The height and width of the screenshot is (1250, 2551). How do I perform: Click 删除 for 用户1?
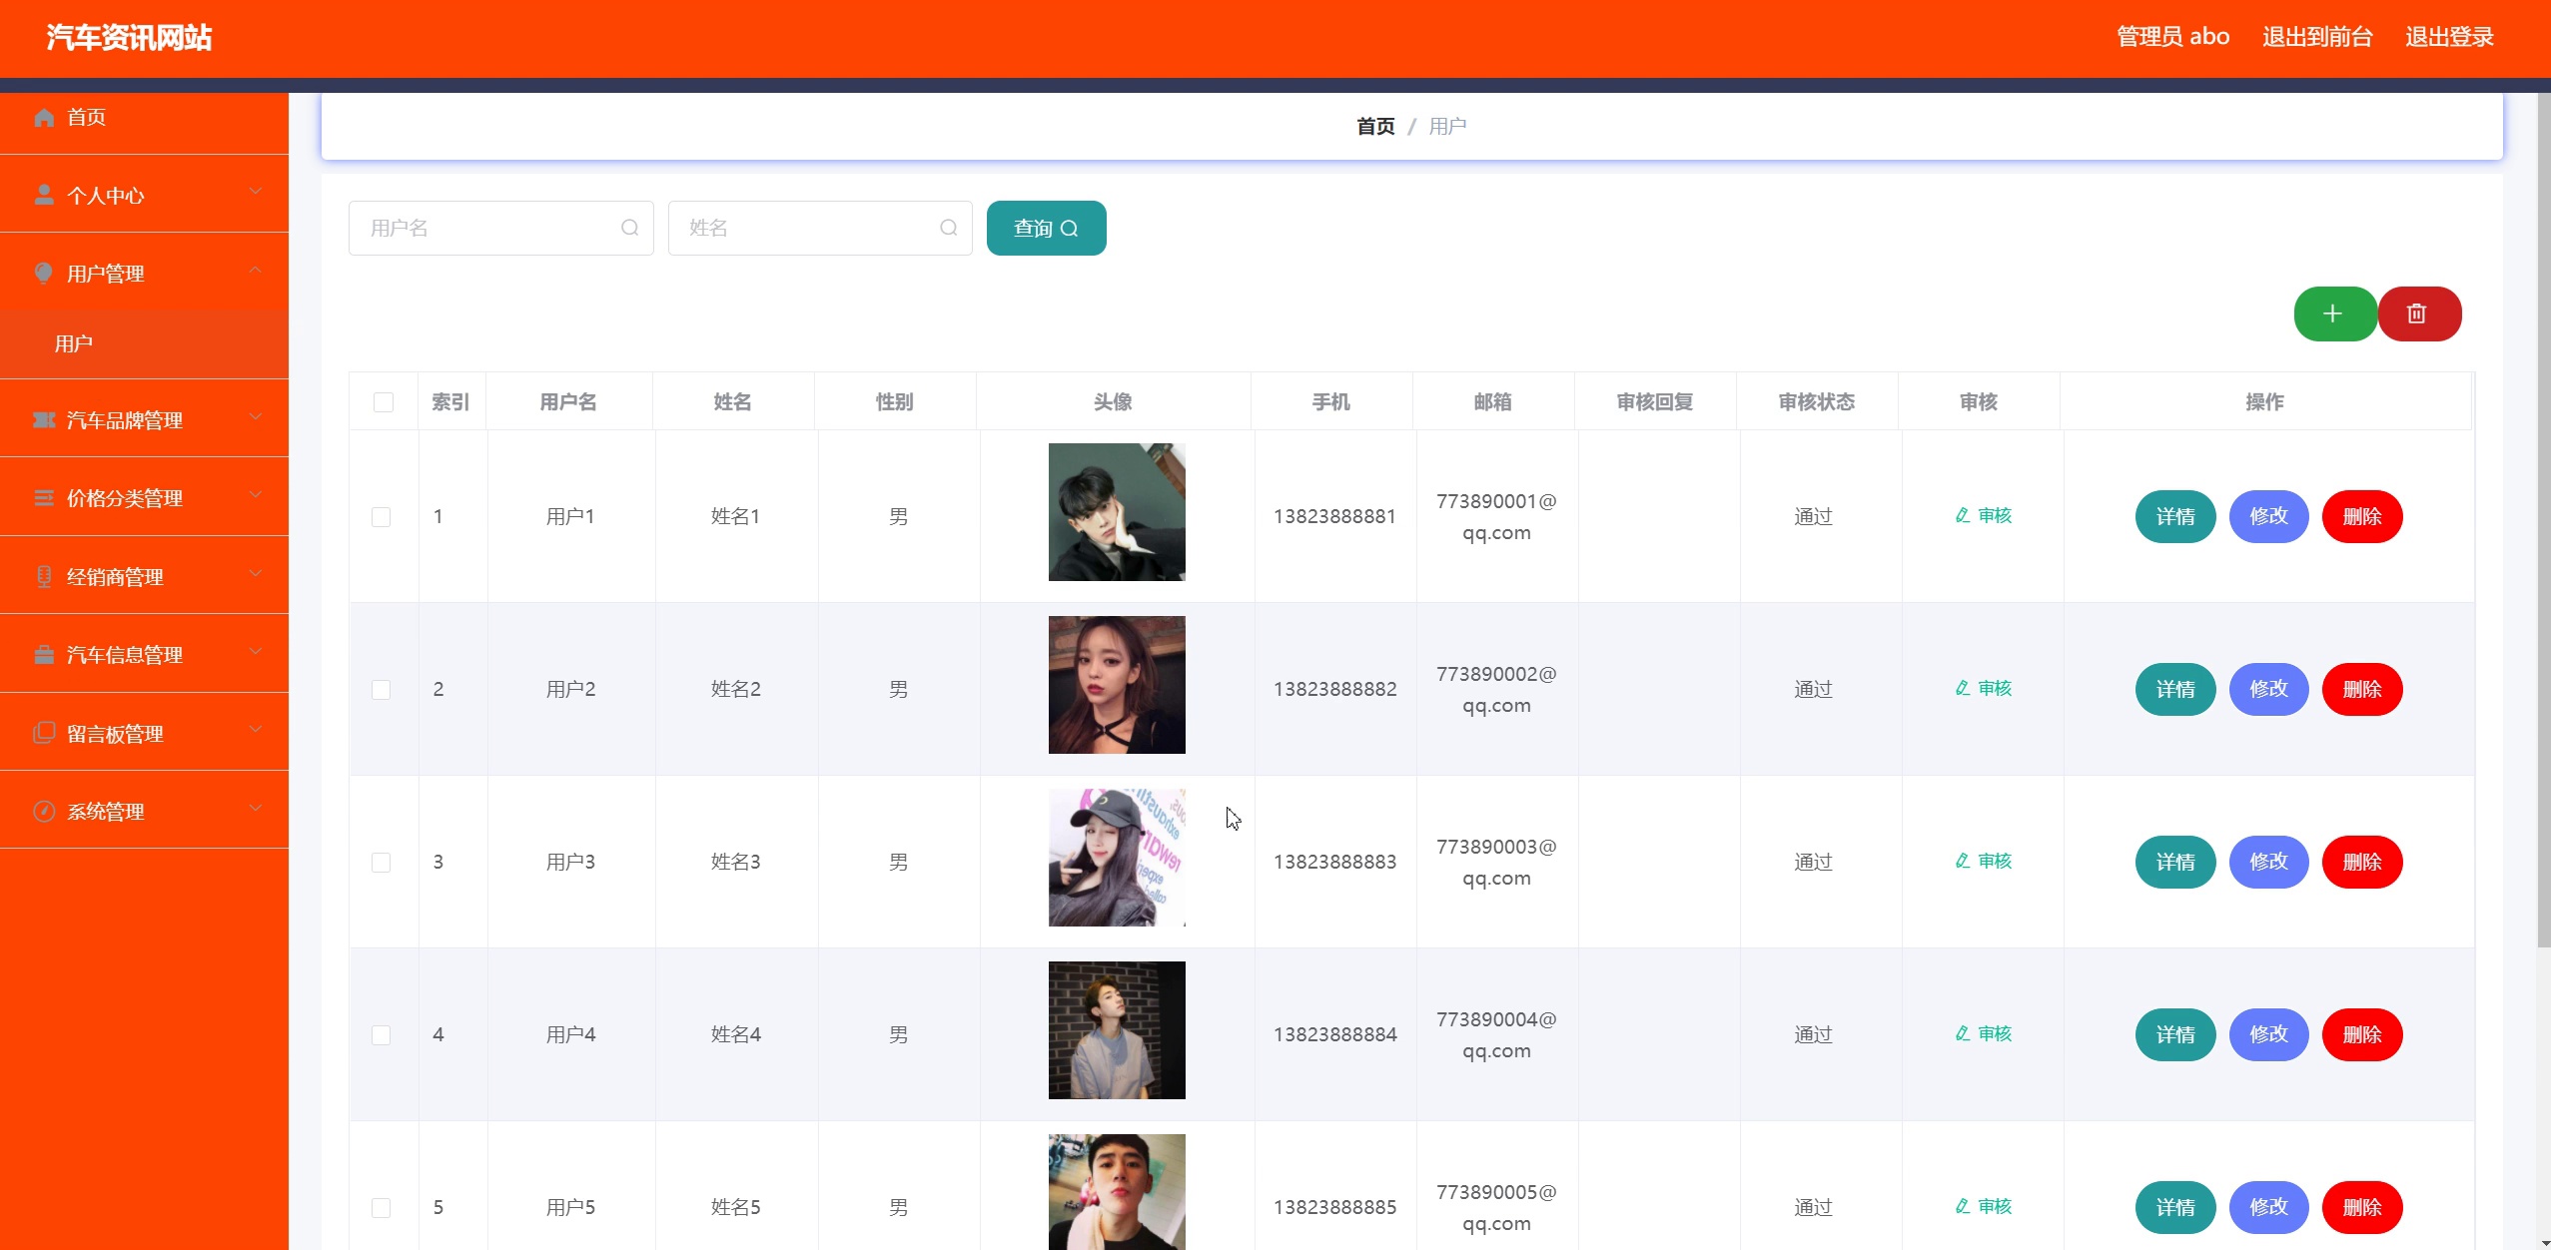click(2362, 516)
